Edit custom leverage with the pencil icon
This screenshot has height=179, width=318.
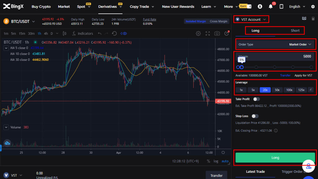[311, 90]
